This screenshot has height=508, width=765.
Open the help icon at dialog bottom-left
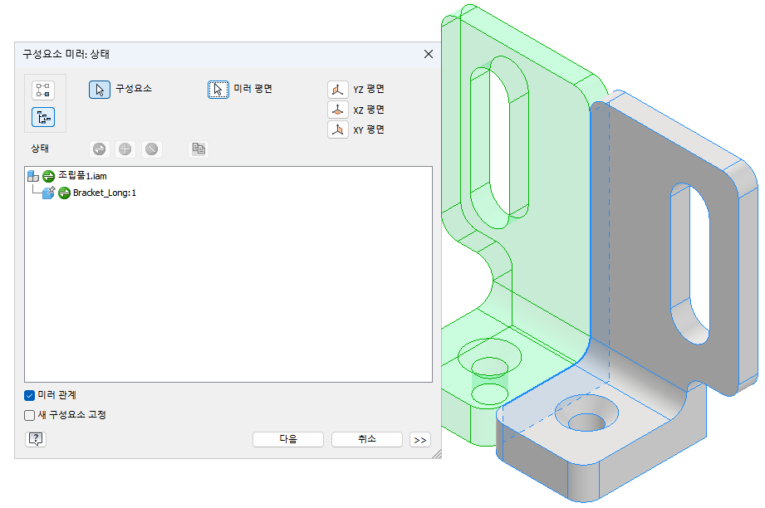[x=36, y=439]
